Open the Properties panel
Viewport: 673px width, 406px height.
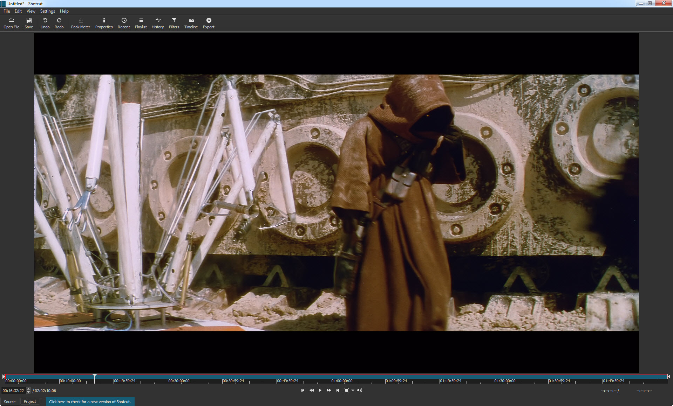coord(104,23)
